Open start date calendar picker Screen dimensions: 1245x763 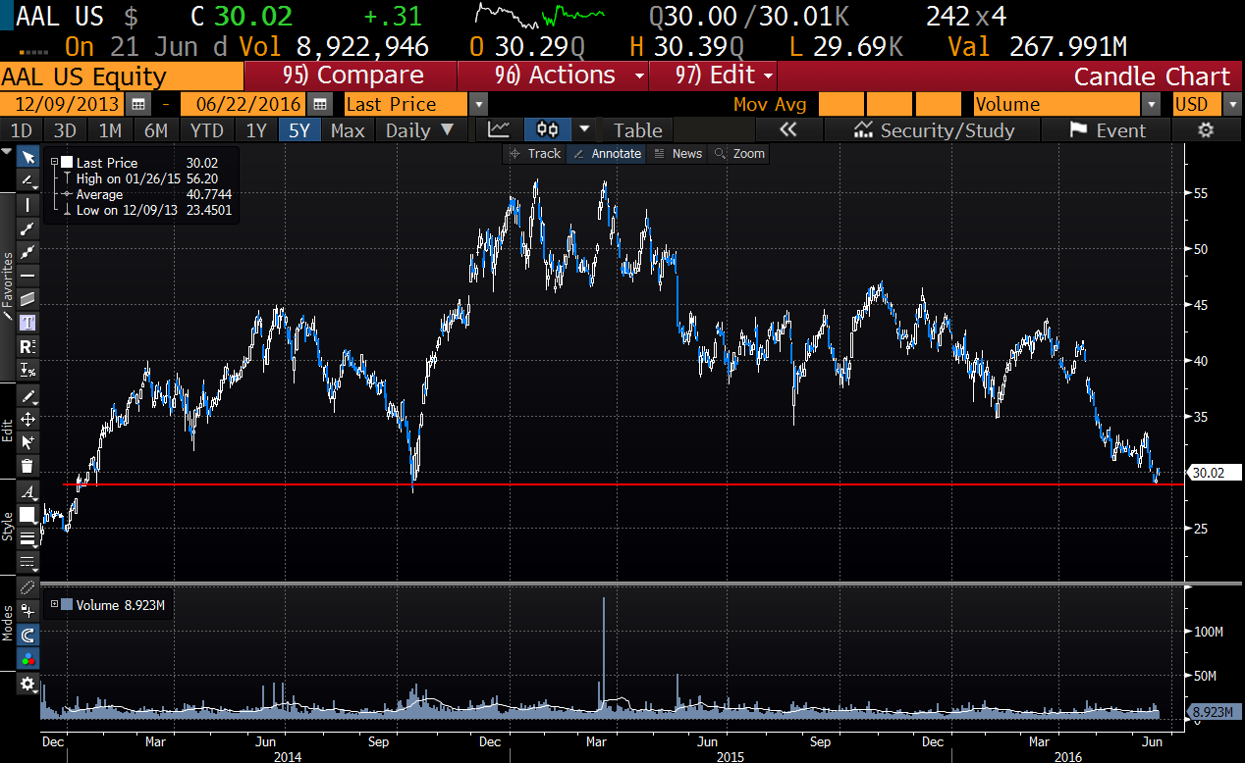click(138, 104)
